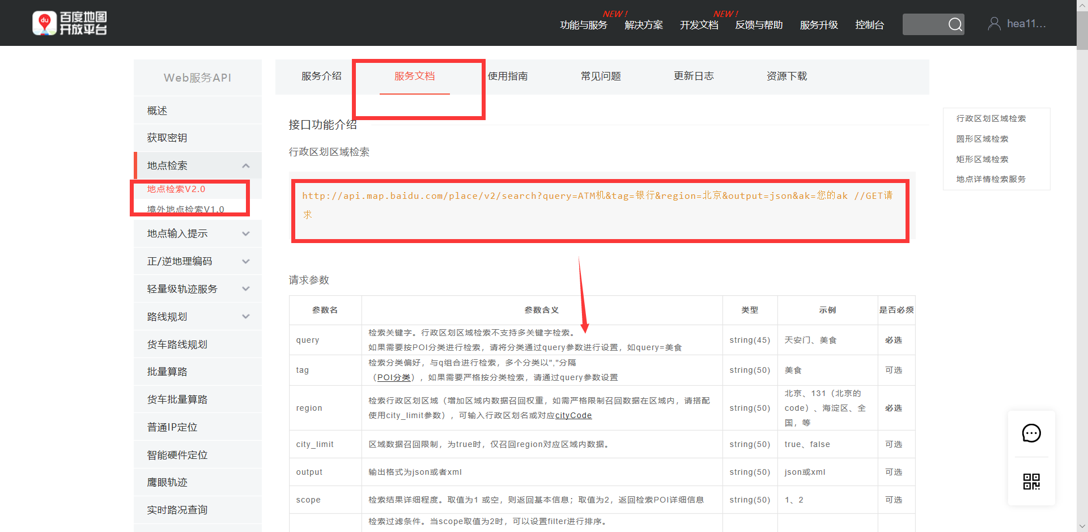Open 普通IP定位 in the sidebar
The width and height of the screenshot is (1088, 532).
point(198,427)
